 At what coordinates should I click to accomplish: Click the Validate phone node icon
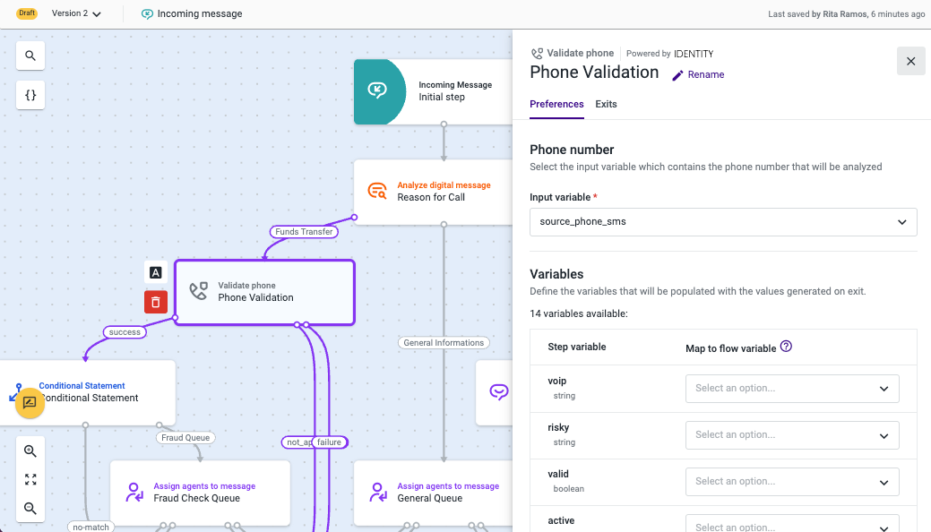[199, 291]
